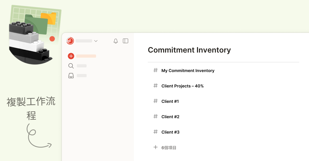The height and width of the screenshot is (161, 309).
Task: Open My Commitment Inventory project
Action: click(x=188, y=71)
